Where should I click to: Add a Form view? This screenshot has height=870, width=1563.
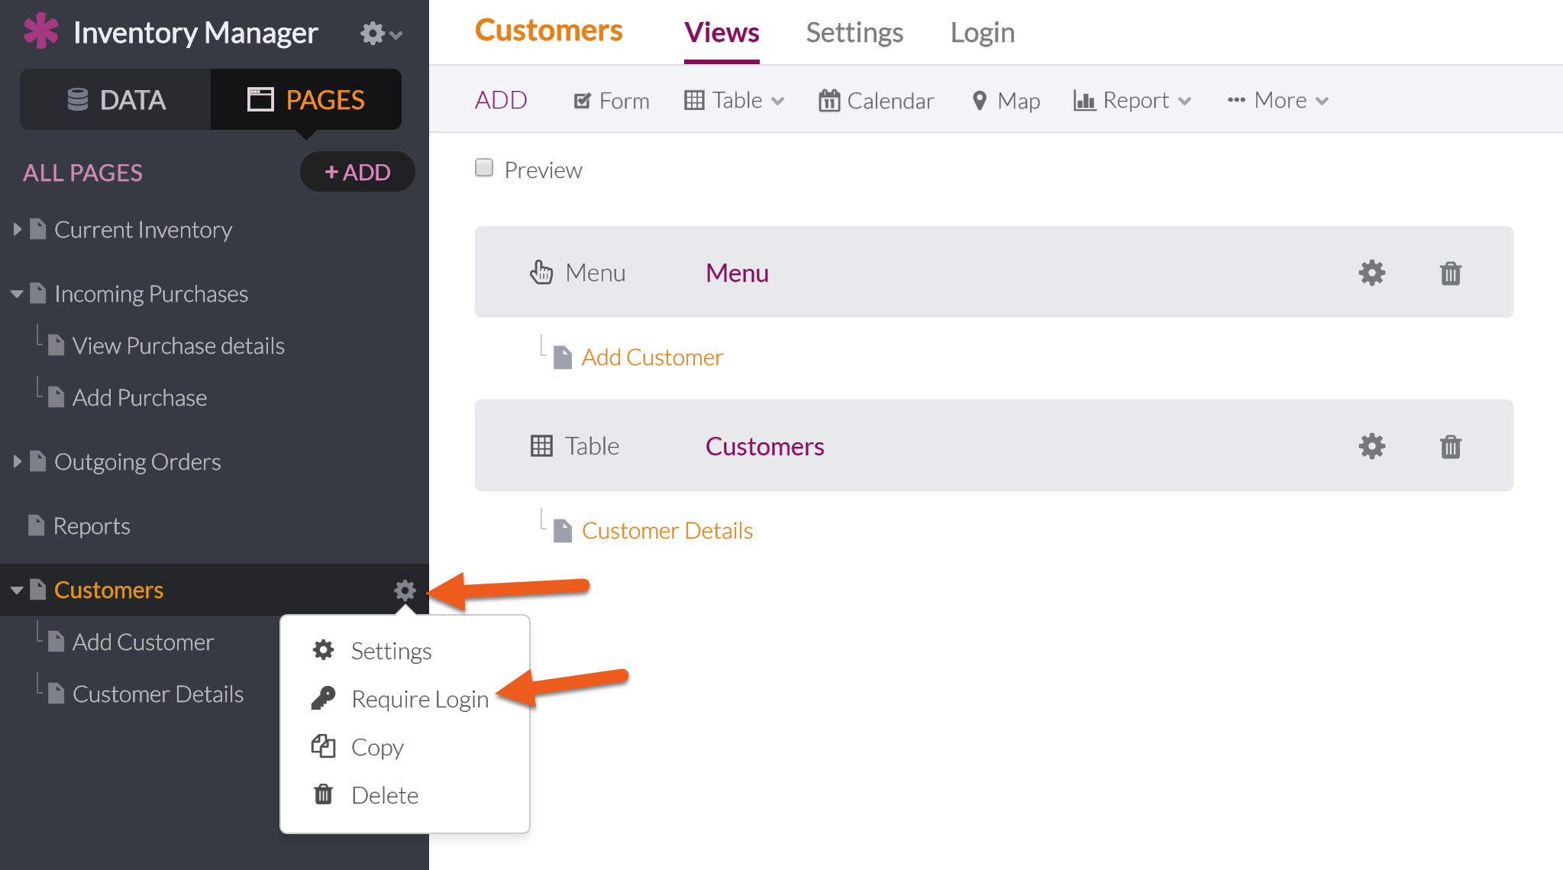pos(612,100)
